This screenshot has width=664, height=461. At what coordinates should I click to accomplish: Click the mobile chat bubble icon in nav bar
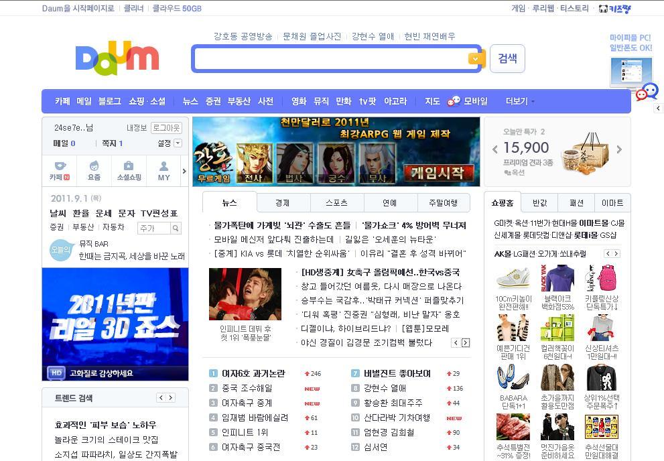click(454, 101)
